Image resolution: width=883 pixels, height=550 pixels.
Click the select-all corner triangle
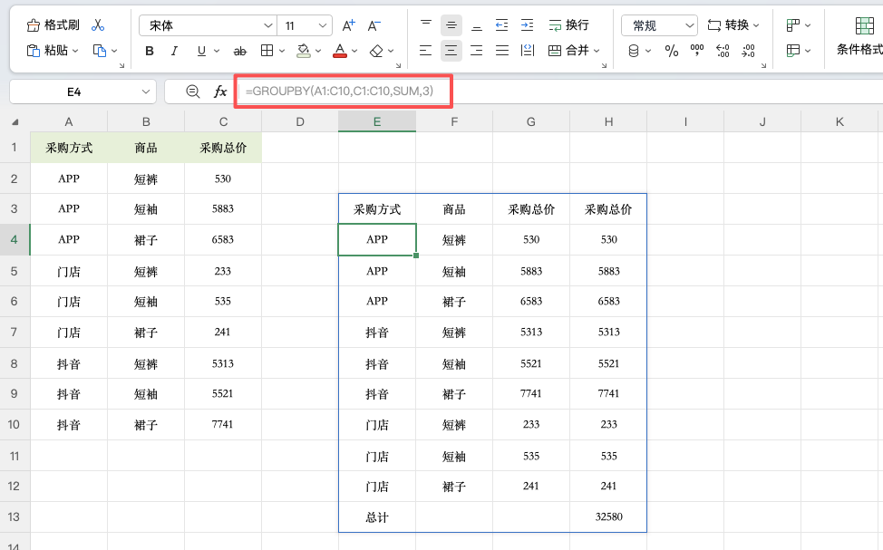pos(15,122)
